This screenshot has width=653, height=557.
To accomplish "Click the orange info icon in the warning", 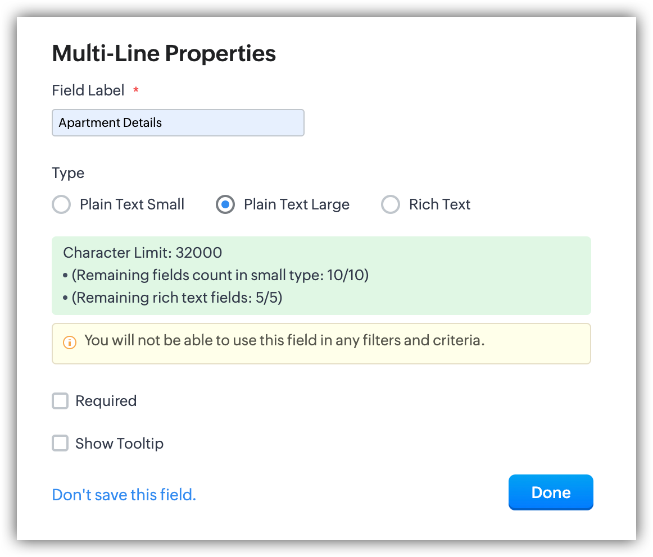I will coord(70,342).
